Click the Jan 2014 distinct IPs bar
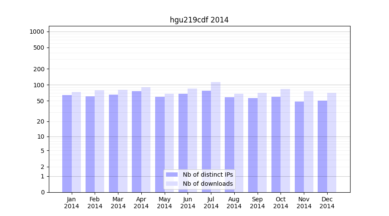This screenshot has width=389, height=216. coord(67,143)
